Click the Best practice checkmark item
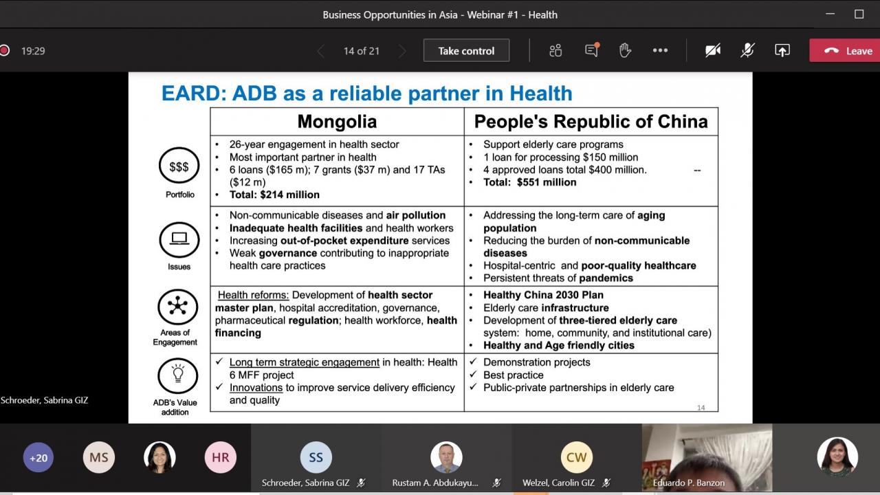Viewport: 880px width, 495px height. [513, 375]
